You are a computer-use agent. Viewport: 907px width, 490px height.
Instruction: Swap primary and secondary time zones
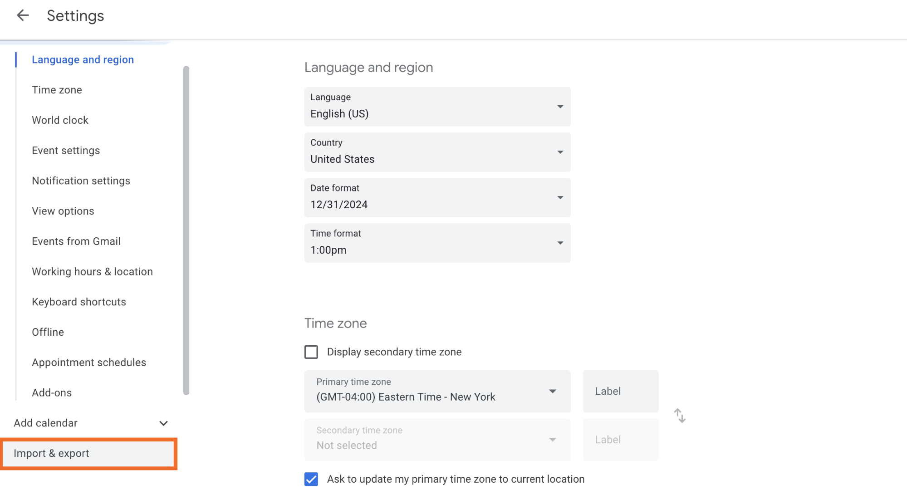point(679,415)
